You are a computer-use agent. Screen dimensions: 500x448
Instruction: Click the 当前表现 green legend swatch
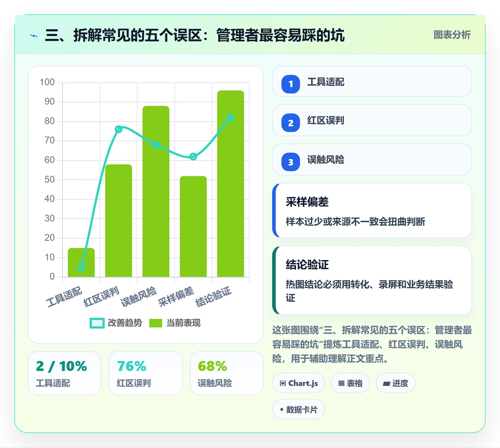click(156, 323)
